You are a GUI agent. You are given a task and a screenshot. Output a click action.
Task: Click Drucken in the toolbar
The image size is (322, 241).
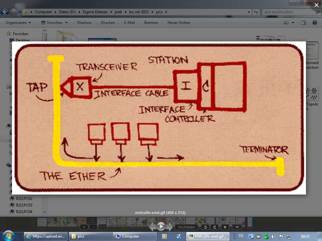[x=108, y=22]
